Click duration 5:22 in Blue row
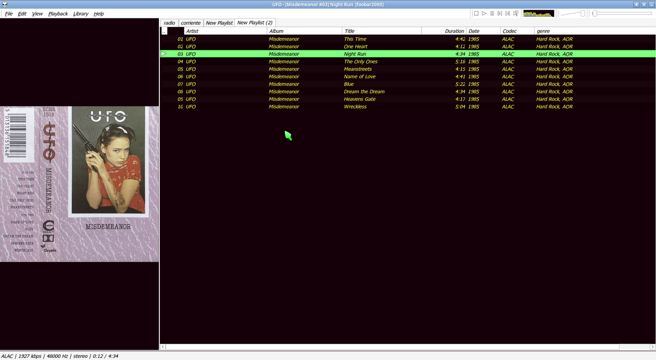656x360 pixels. tap(460, 84)
